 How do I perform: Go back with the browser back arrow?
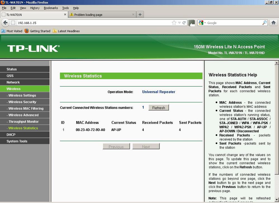coord(5,23)
